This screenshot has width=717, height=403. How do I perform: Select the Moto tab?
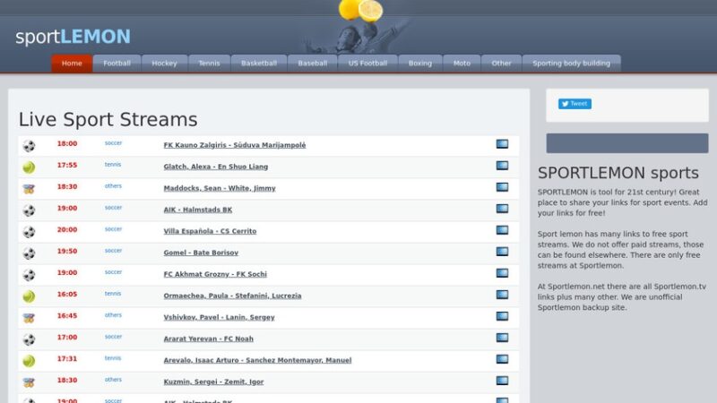click(x=462, y=64)
